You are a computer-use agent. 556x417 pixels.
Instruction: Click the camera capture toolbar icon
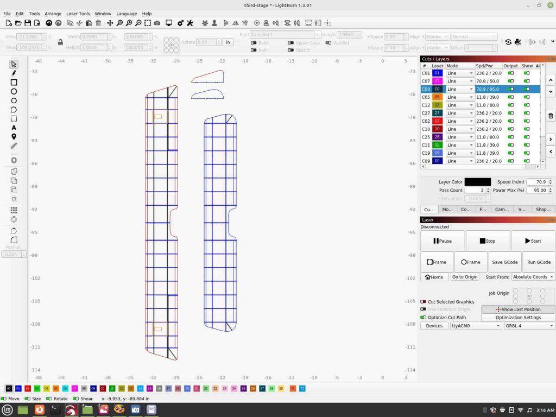click(157, 23)
